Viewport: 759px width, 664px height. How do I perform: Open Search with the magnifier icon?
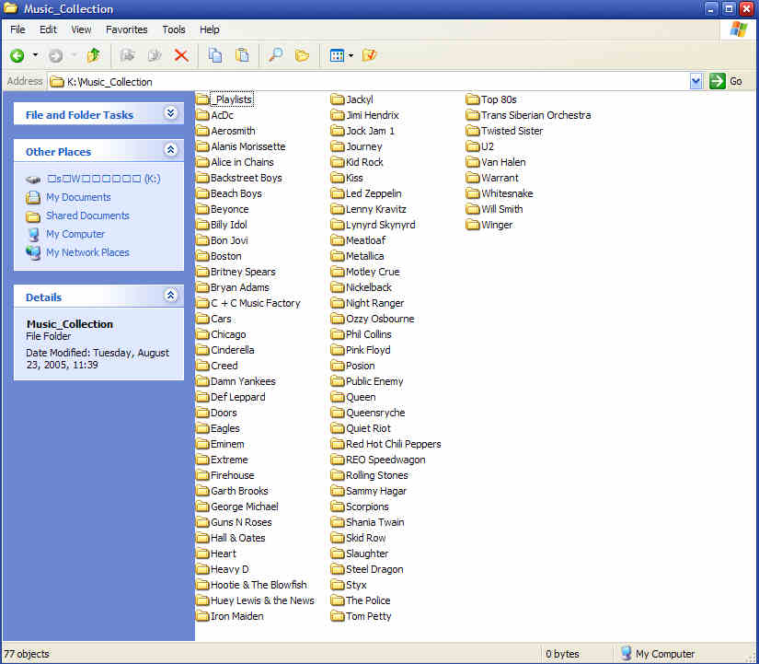(275, 55)
